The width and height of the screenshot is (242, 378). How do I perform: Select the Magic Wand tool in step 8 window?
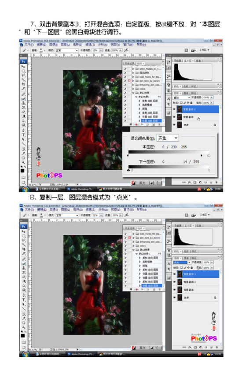click(24, 245)
